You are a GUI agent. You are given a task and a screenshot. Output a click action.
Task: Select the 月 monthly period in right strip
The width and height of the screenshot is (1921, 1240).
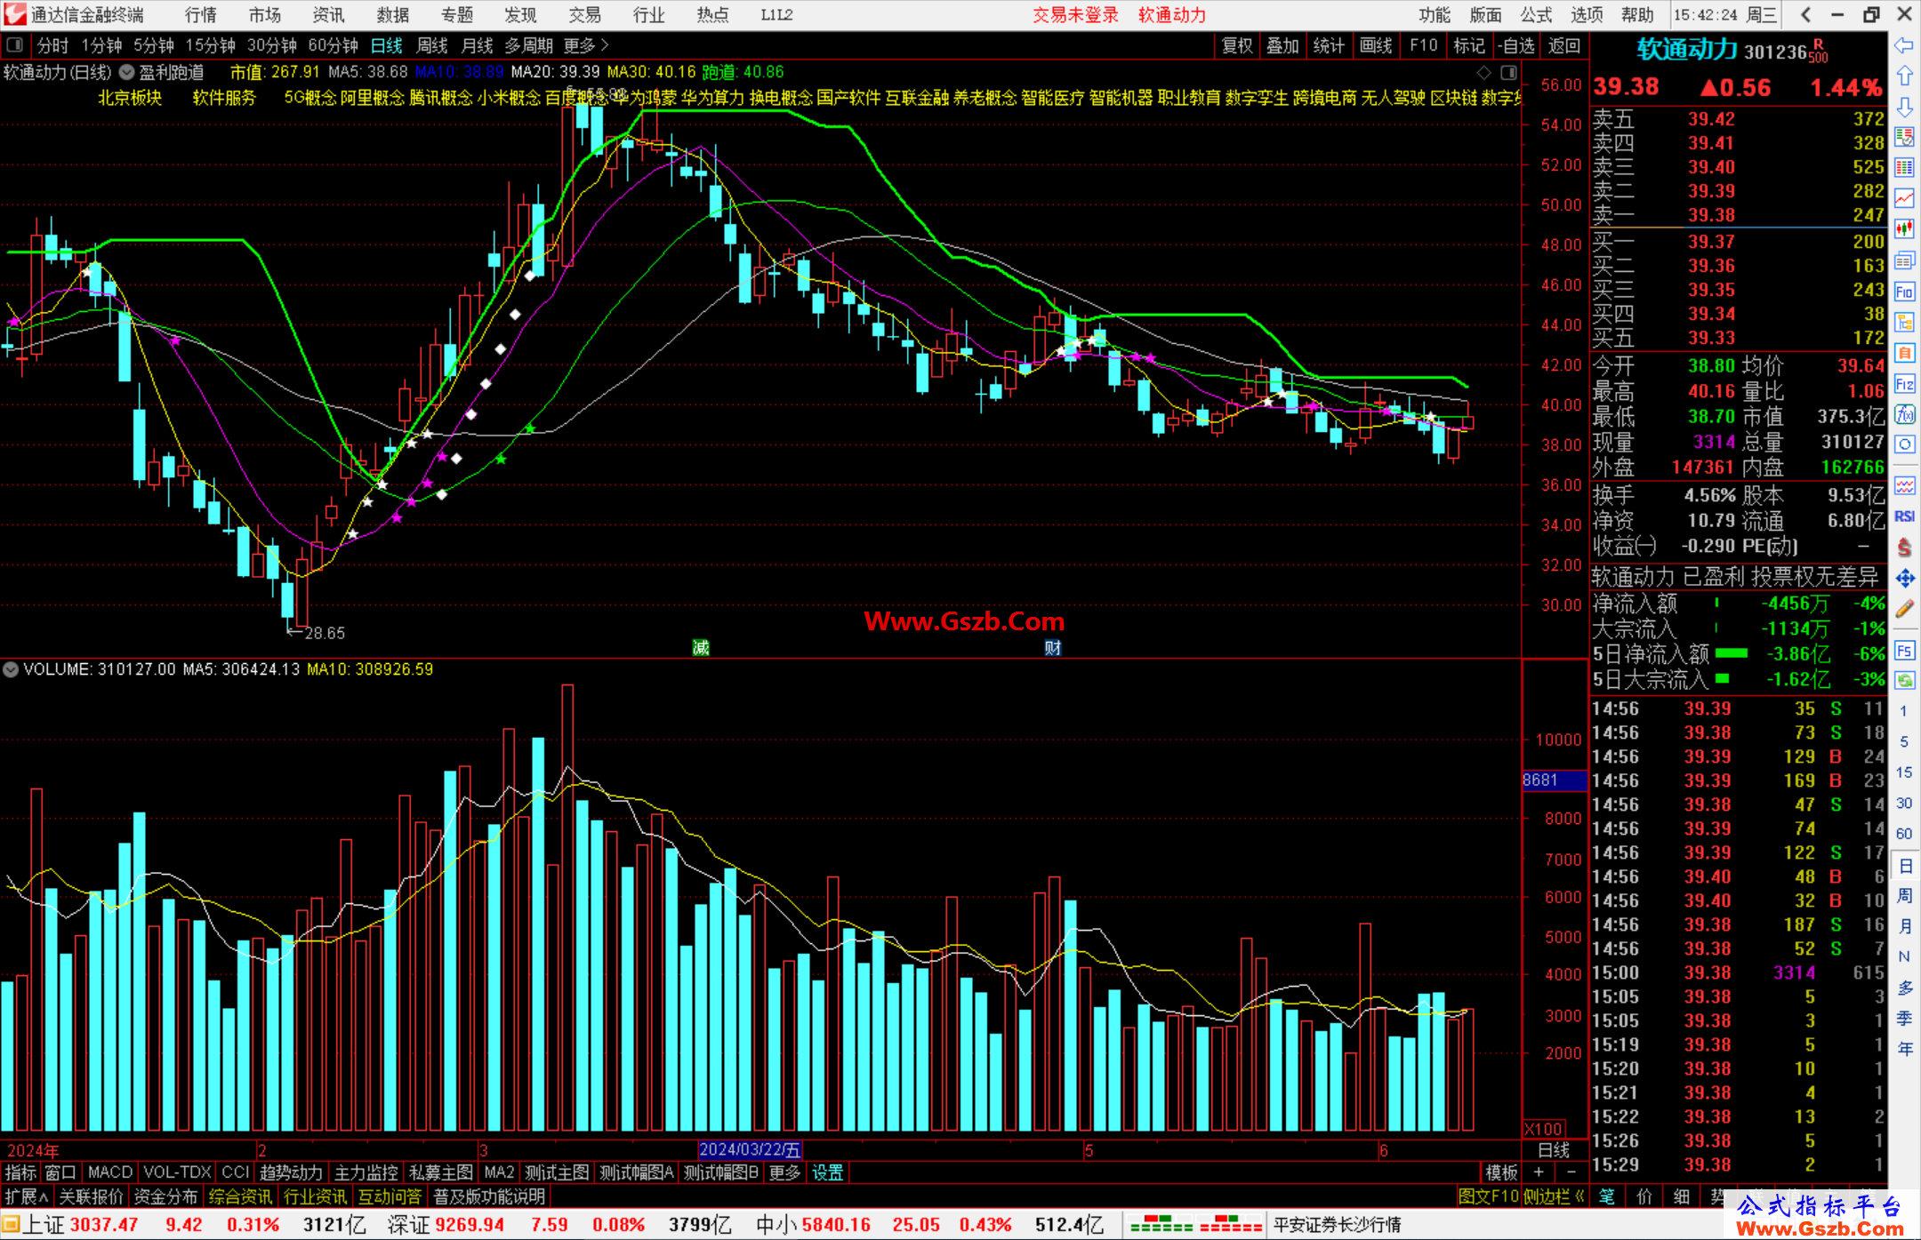pyautogui.click(x=1904, y=926)
